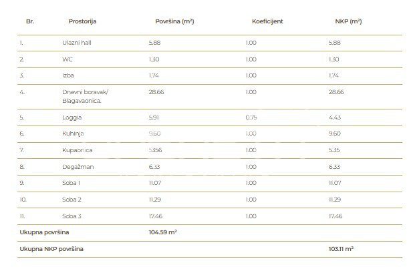407x273 pixels.
Task: Click the "Soba 3" room name
Action: coord(72,215)
